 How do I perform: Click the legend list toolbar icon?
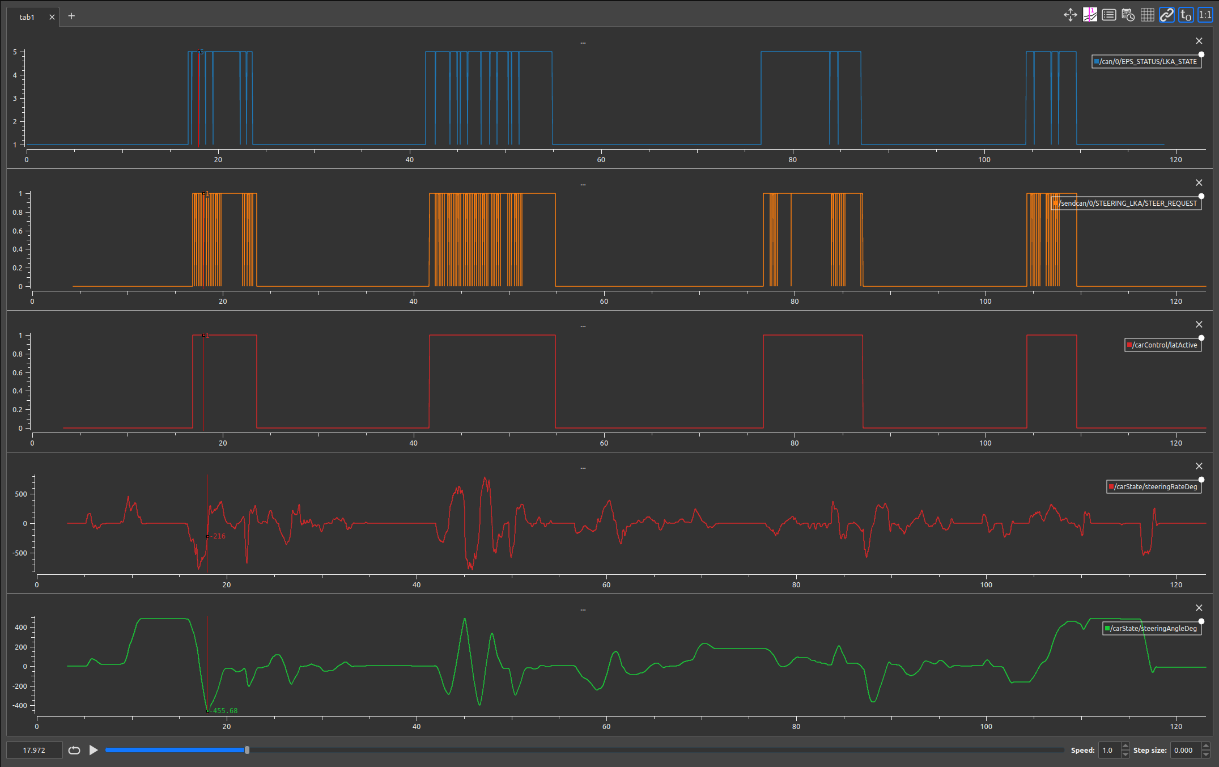(x=1108, y=15)
